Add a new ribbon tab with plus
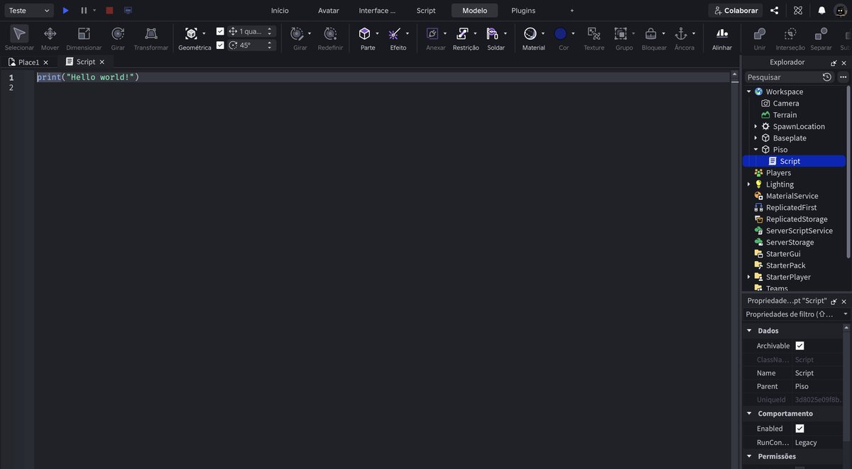This screenshot has height=469, width=852. (572, 11)
